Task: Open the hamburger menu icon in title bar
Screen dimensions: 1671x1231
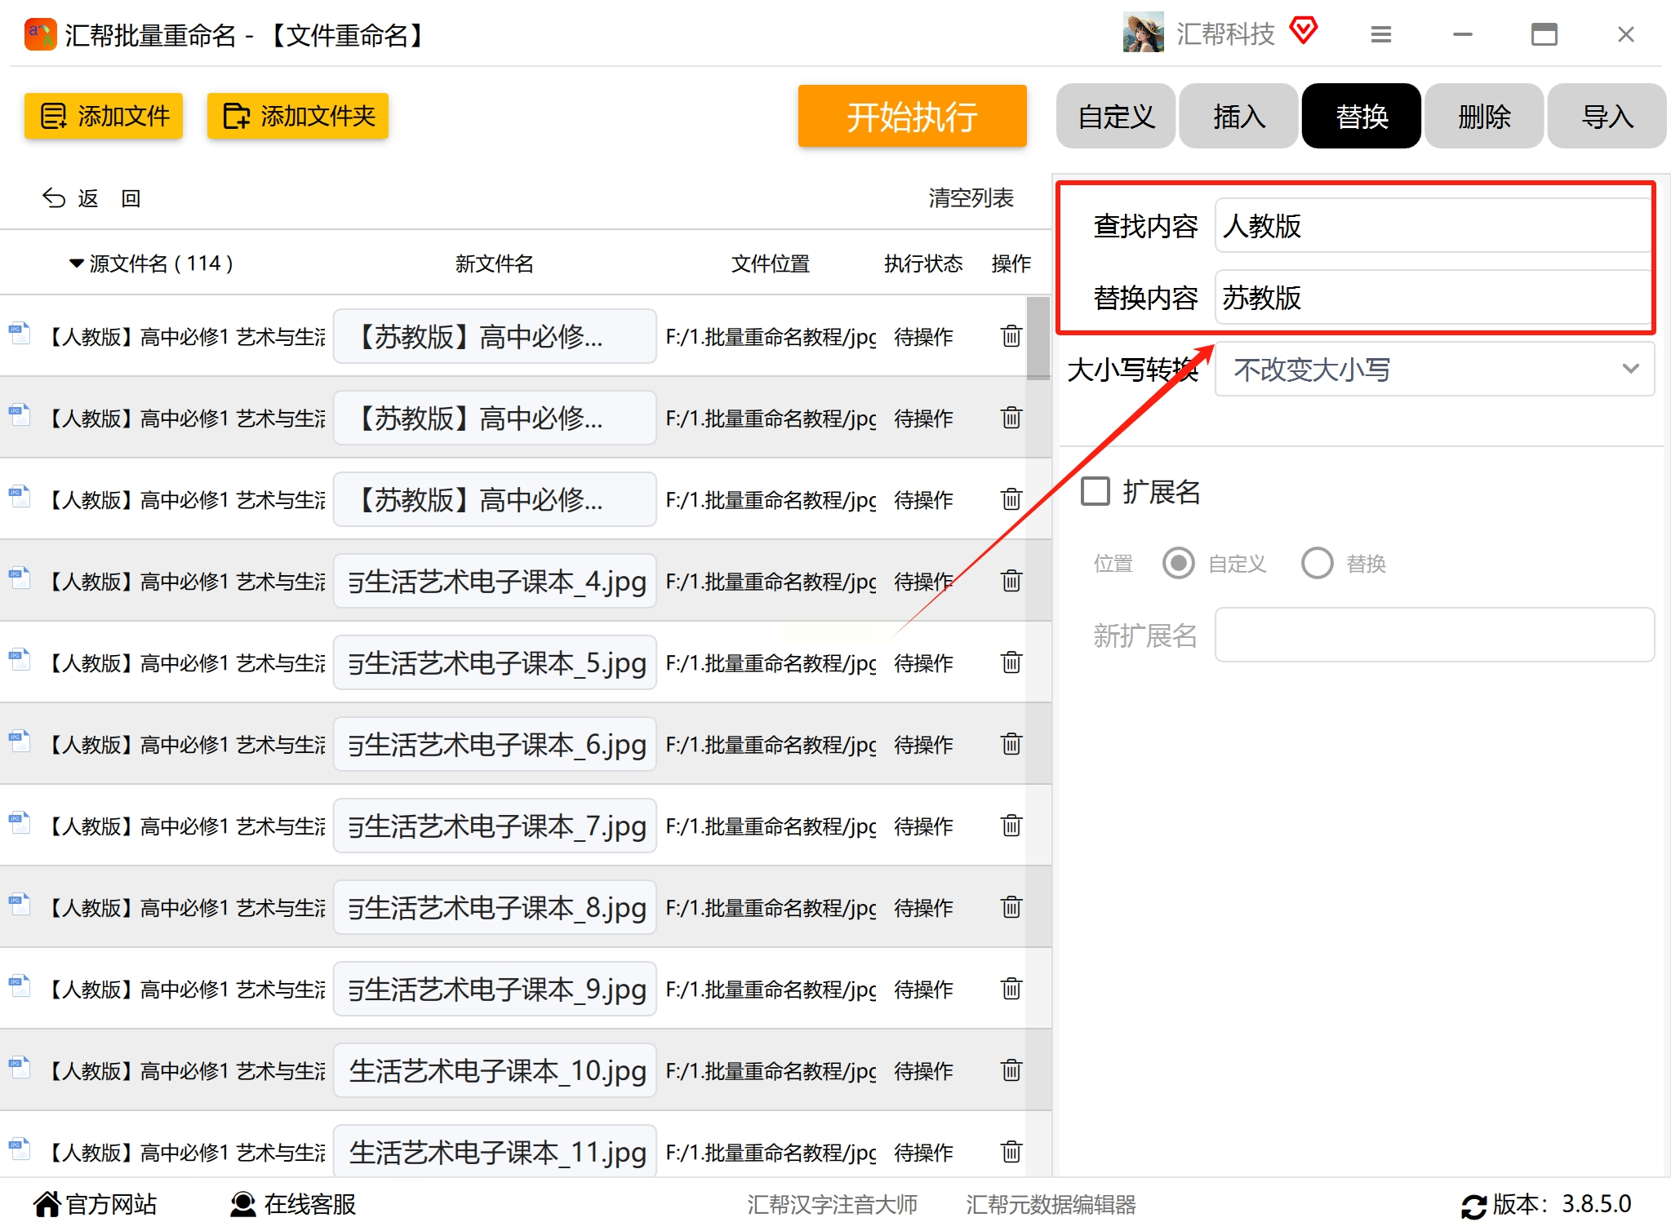Action: tap(1380, 34)
